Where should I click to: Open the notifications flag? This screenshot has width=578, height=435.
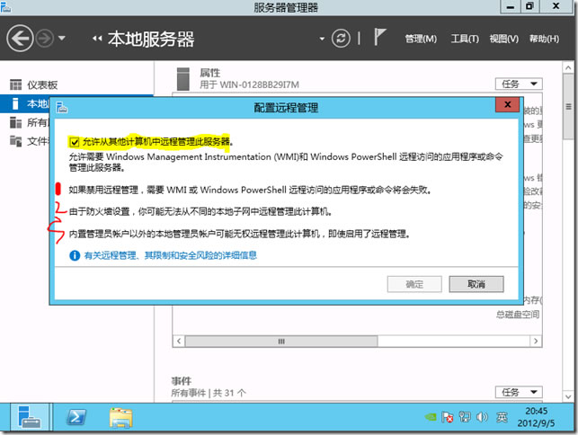pos(380,39)
